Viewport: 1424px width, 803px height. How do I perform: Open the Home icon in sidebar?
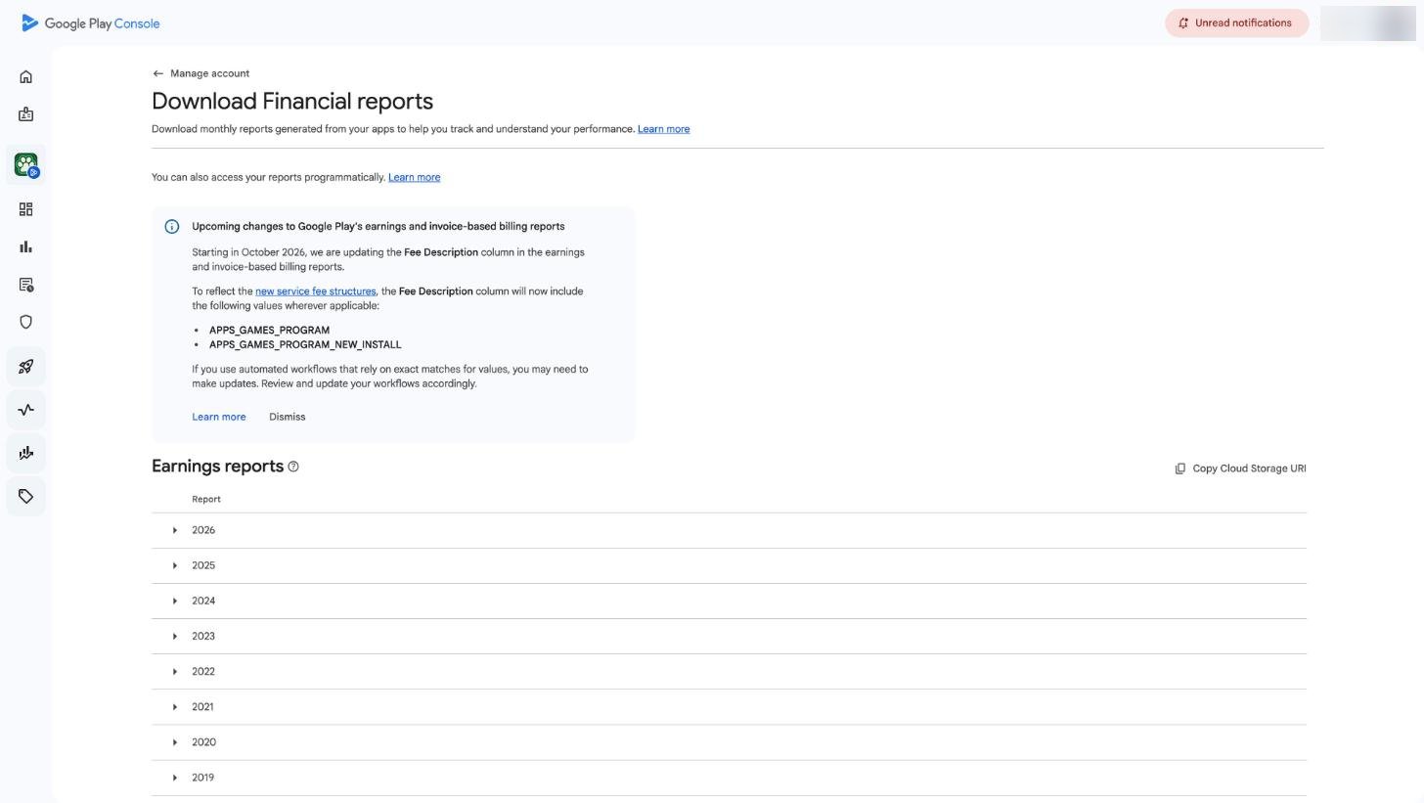pyautogui.click(x=26, y=77)
